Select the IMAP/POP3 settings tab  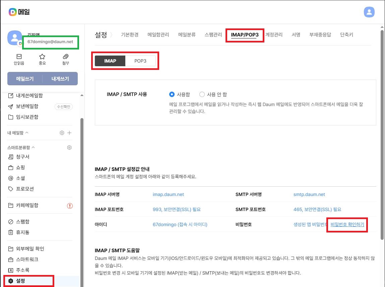pyautogui.click(x=245, y=35)
